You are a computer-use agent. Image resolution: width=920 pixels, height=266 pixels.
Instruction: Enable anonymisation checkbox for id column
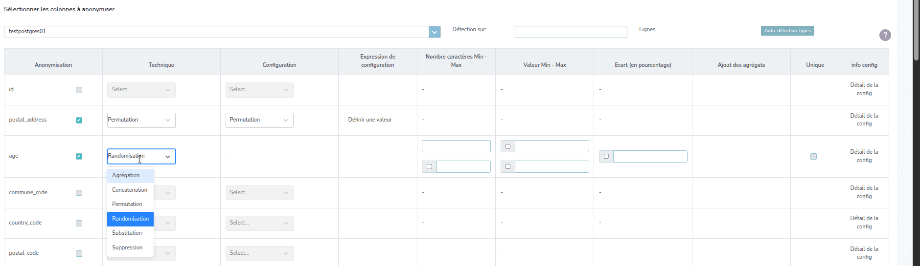(x=79, y=90)
